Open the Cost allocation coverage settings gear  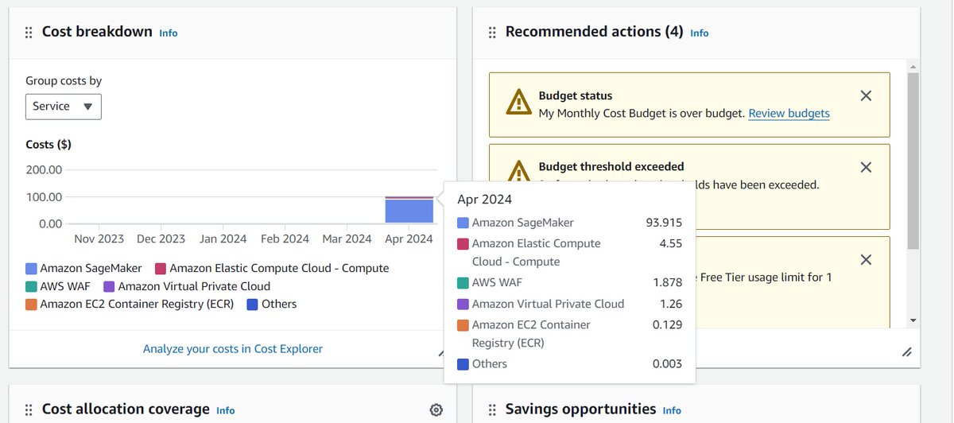click(436, 409)
